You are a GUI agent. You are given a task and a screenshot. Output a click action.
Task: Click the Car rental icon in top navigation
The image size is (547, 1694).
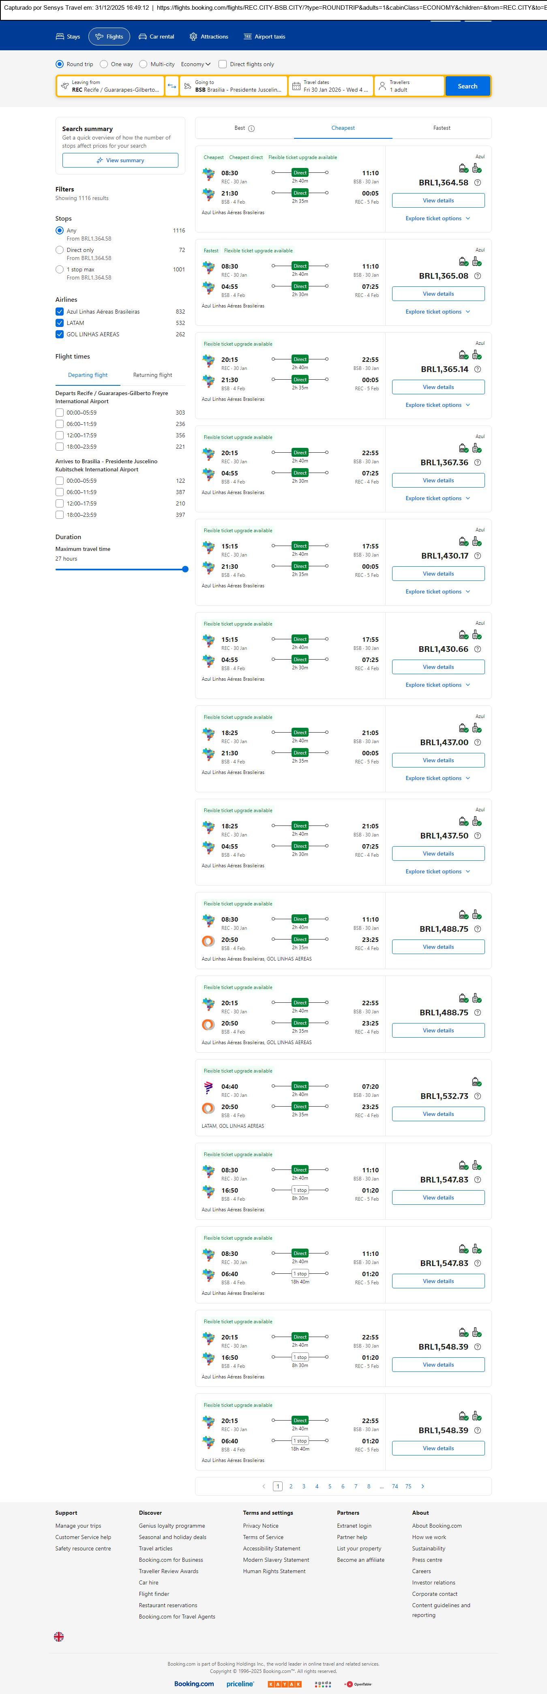[143, 37]
